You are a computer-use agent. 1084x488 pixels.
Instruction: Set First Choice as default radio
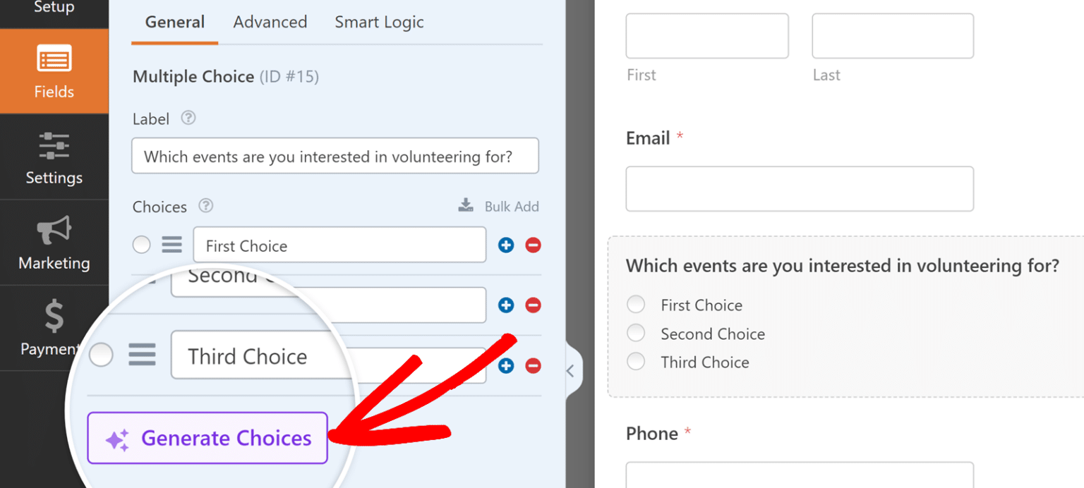pos(142,245)
